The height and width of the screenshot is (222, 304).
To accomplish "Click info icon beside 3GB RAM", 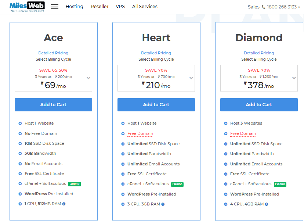I will [163, 204].
